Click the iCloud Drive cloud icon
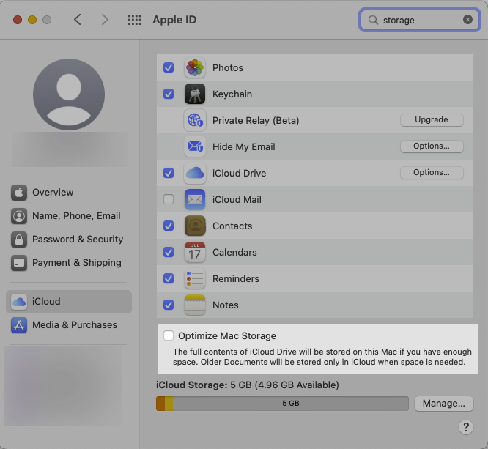Screen dimensions: 488x449 [195, 173]
